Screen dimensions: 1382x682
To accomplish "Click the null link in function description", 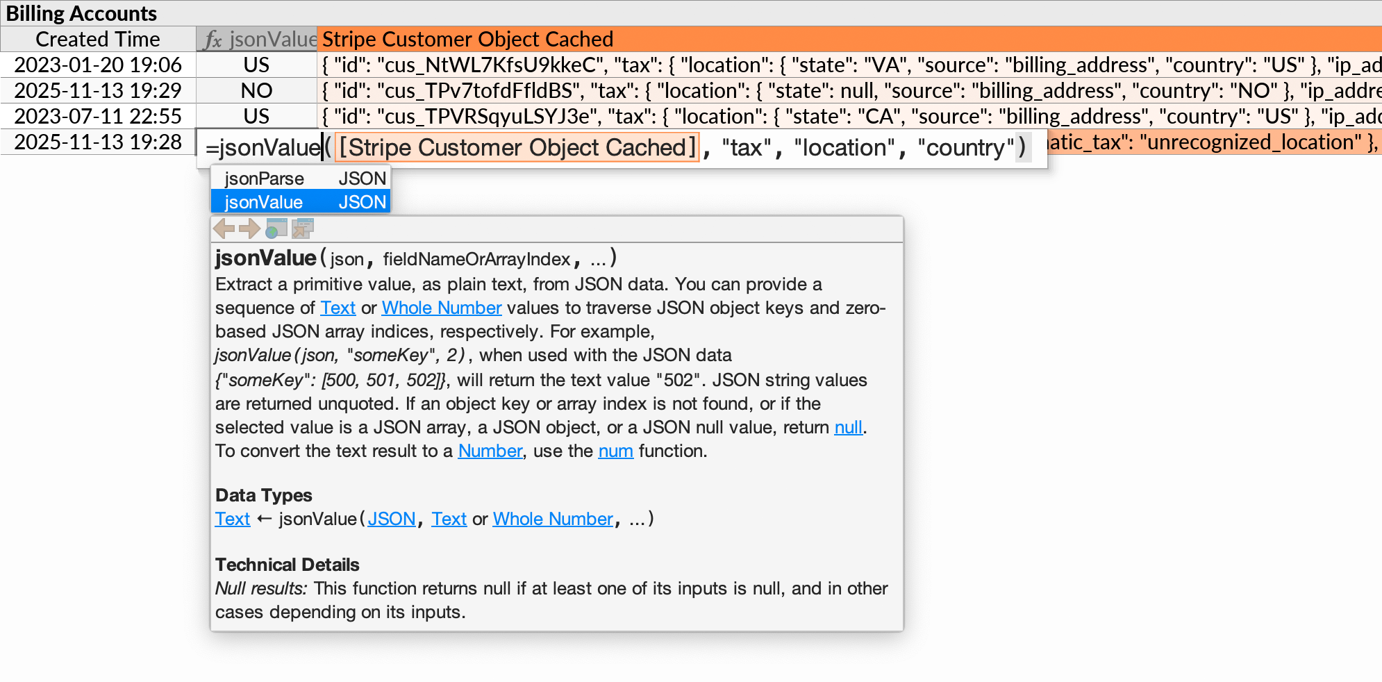I will click(847, 427).
